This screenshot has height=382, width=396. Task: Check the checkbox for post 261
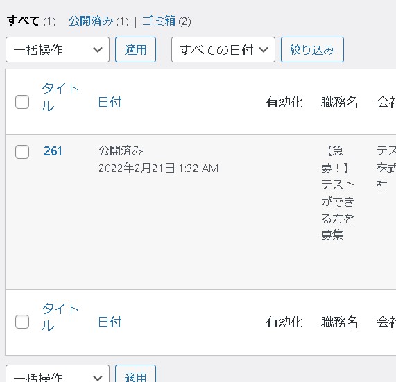[22, 152]
